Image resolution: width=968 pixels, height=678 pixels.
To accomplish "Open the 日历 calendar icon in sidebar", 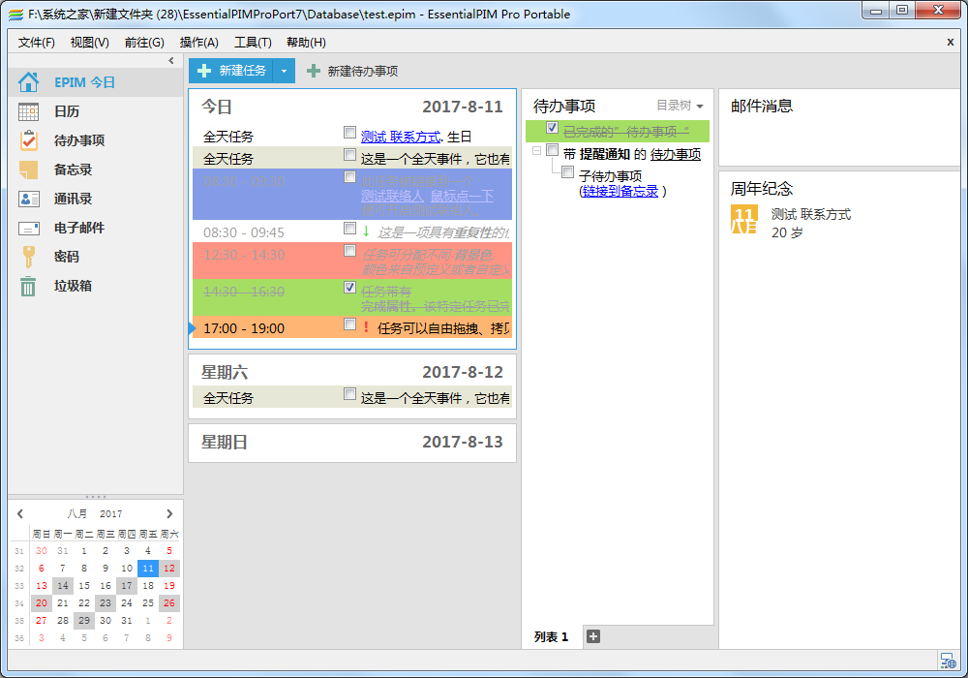I will (28, 111).
